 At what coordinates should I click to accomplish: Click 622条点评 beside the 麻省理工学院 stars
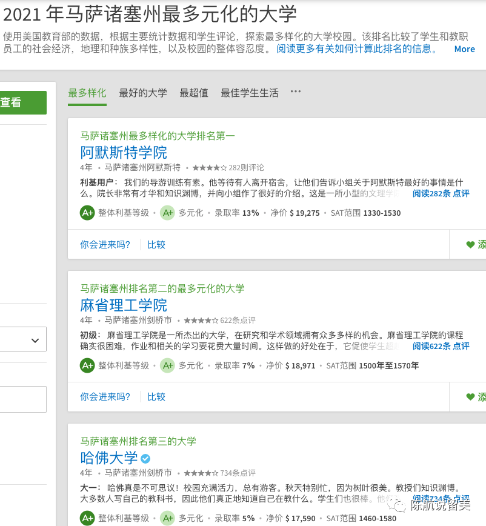tap(238, 320)
